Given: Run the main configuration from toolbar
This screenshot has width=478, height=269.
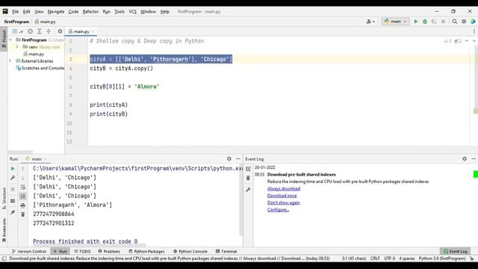Looking at the screenshot, I should 415,22.
